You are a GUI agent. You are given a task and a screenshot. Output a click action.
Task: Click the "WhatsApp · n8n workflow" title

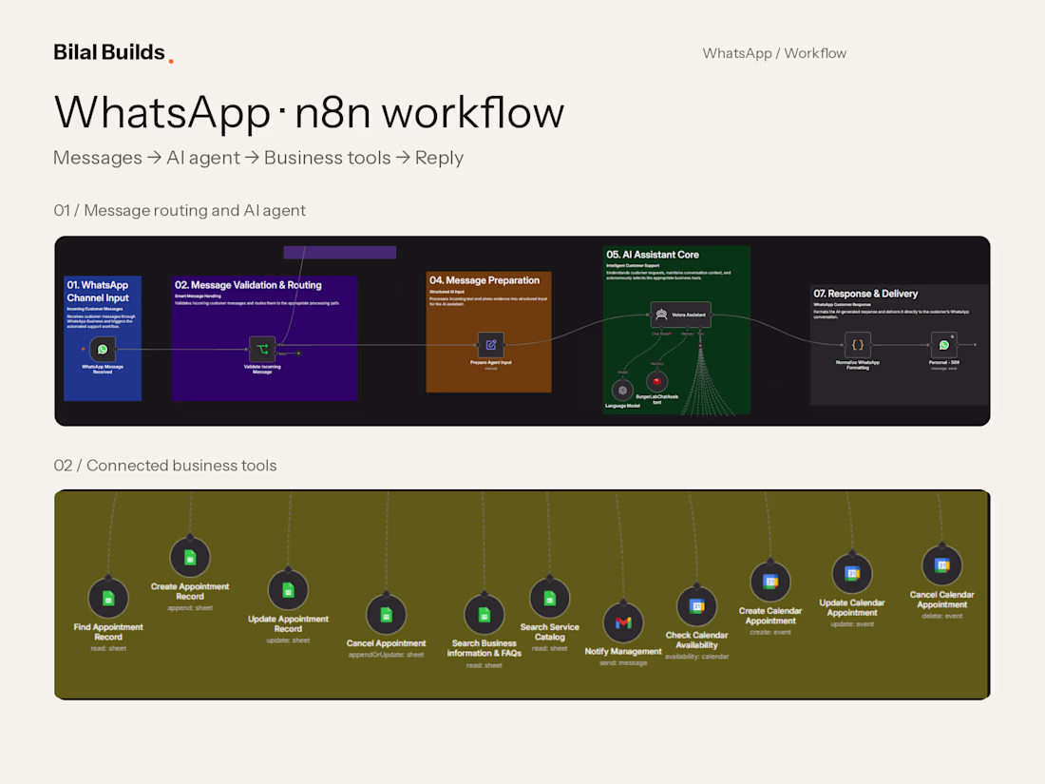[x=310, y=112]
